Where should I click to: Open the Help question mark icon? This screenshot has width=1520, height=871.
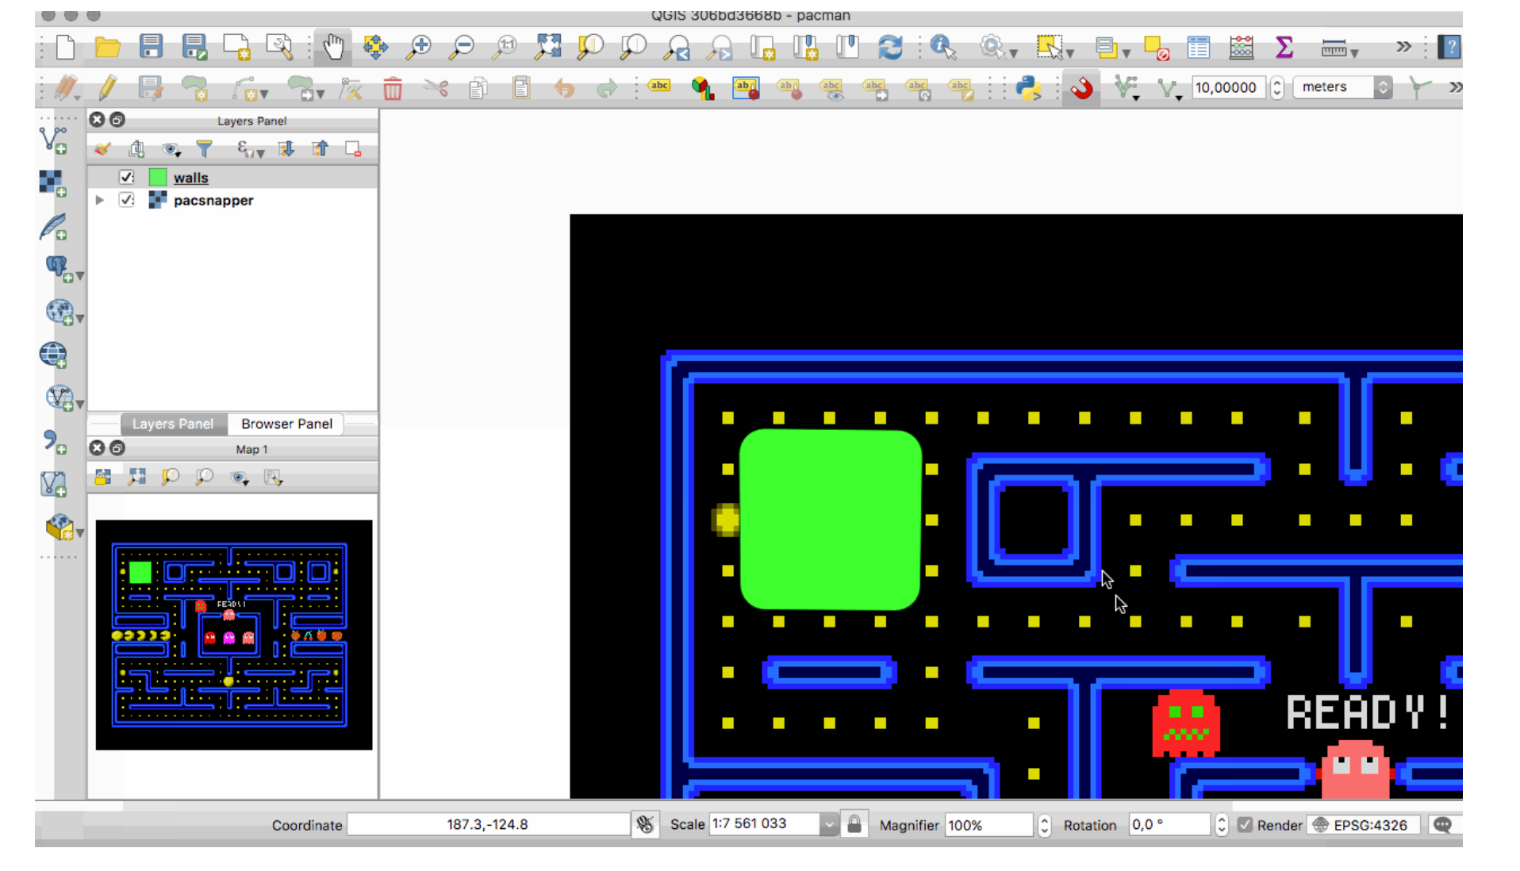1449,48
